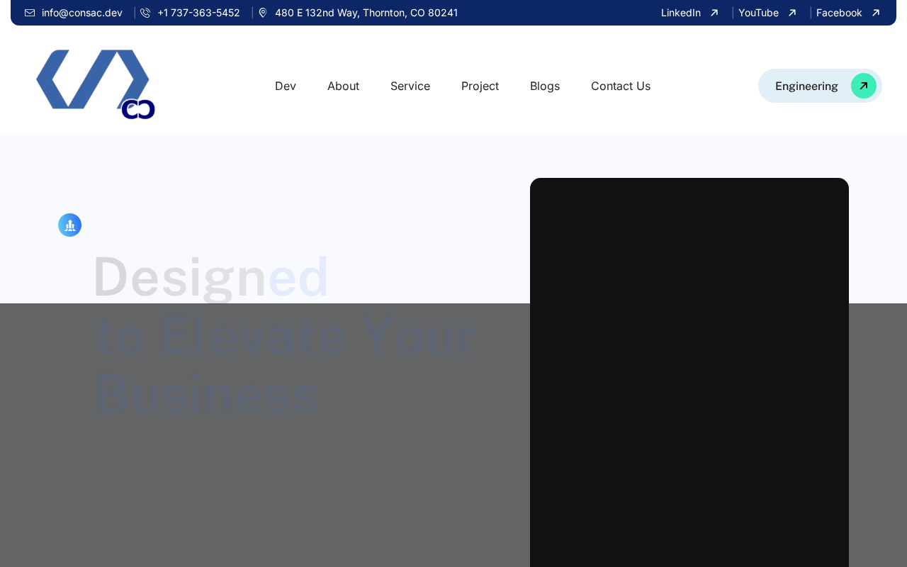The width and height of the screenshot is (907, 567).
Task: Click the 'Business' headline word
Action: point(207,394)
